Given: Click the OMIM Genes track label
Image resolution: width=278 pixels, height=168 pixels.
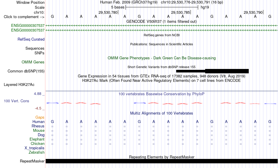Looking at the screenshot, I should (x=33, y=62).
